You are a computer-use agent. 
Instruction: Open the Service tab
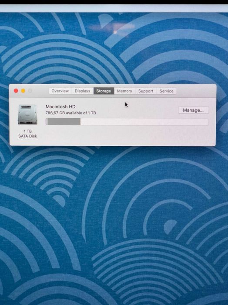pyautogui.click(x=167, y=91)
